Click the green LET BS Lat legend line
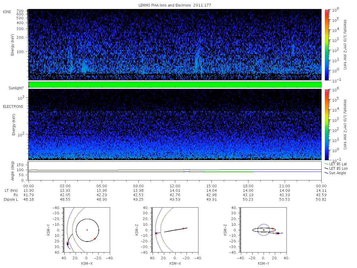357x268 pixels. click(326, 164)
